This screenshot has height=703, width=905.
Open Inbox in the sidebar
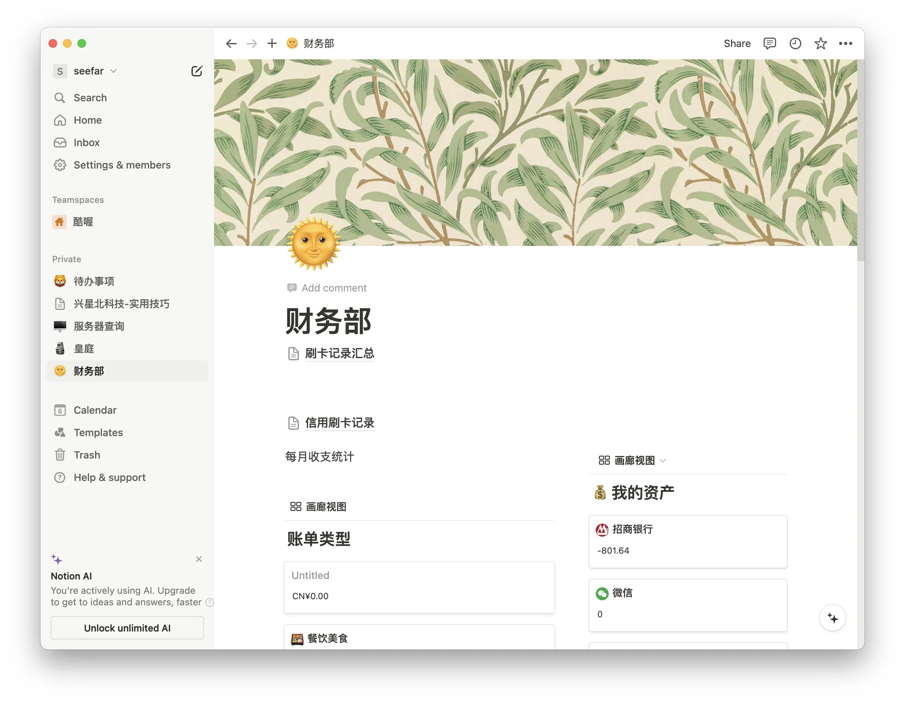128,142
